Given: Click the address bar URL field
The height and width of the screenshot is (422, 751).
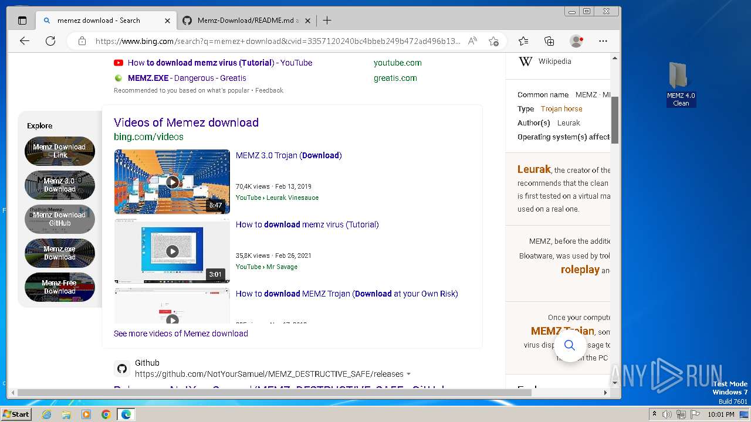Looking at the screenshot, I should click(x=278, y=41).
